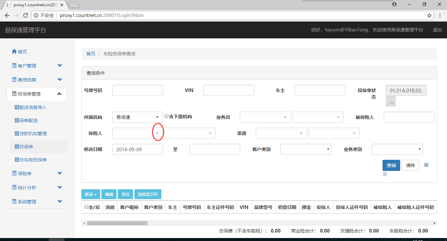The image size is (447, 241).
Task: Click the blue 查询 button
Action: click(391, 165)
